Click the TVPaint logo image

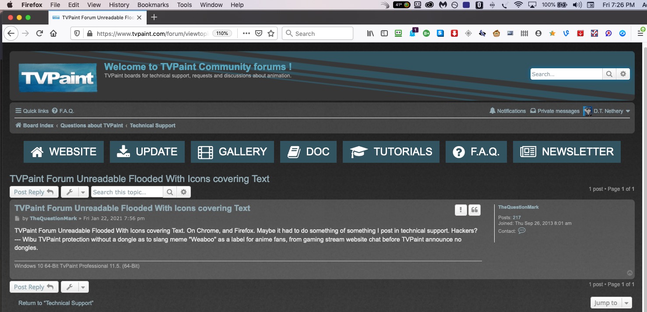[58, 78]
